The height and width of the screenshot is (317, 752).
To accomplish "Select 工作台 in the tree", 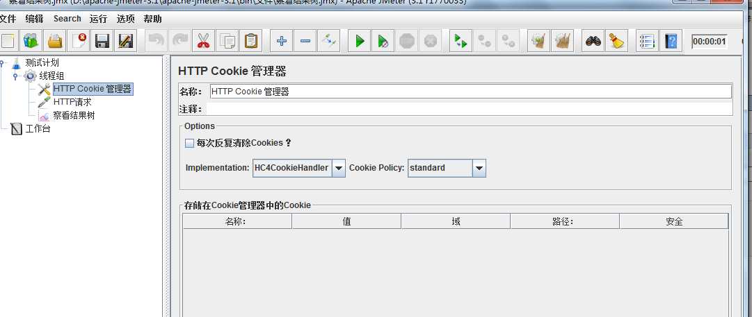I will coord(38,128).
